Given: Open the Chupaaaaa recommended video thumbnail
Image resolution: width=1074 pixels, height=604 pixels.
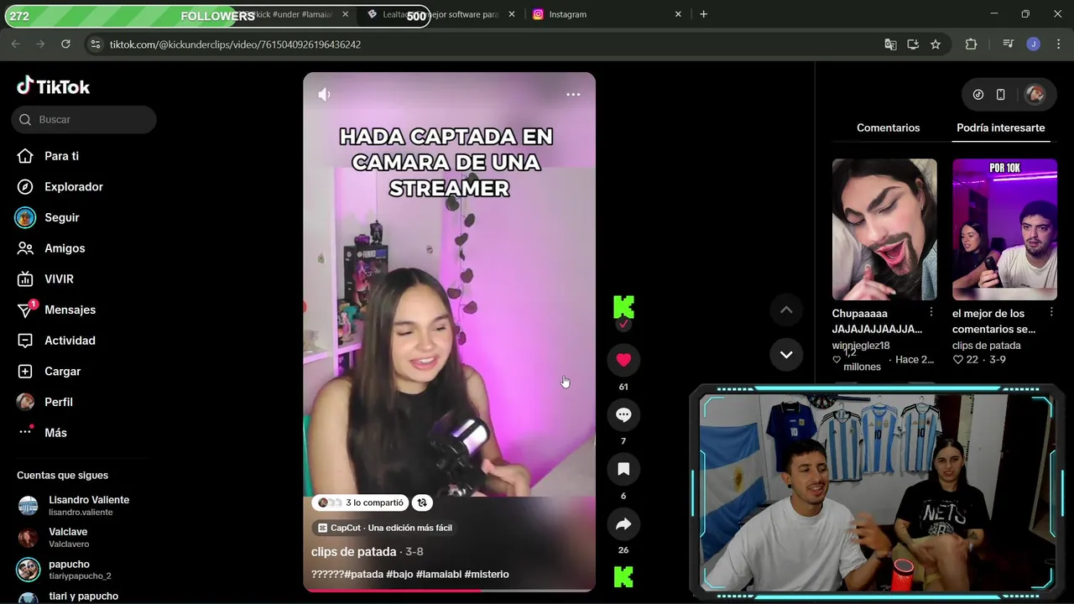Looking at the screenshot, I should tap(884, 229).
